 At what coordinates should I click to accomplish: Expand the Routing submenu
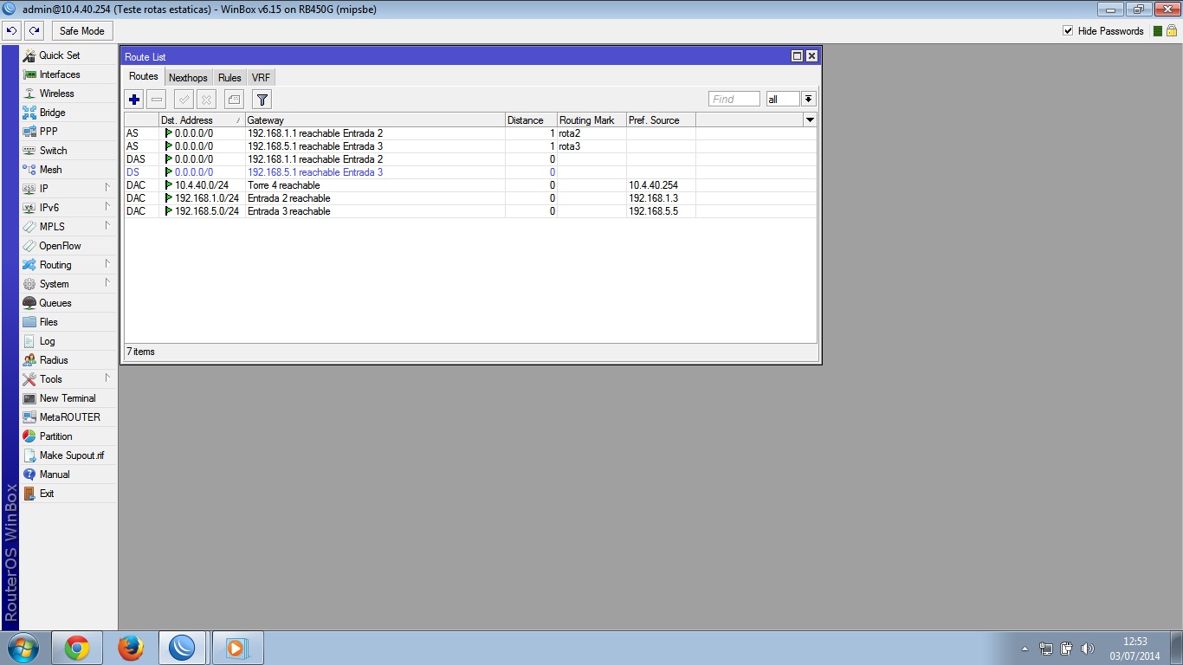point(68,265)
